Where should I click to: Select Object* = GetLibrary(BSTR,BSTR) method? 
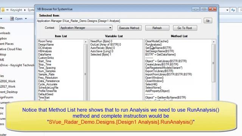[166, 61]
